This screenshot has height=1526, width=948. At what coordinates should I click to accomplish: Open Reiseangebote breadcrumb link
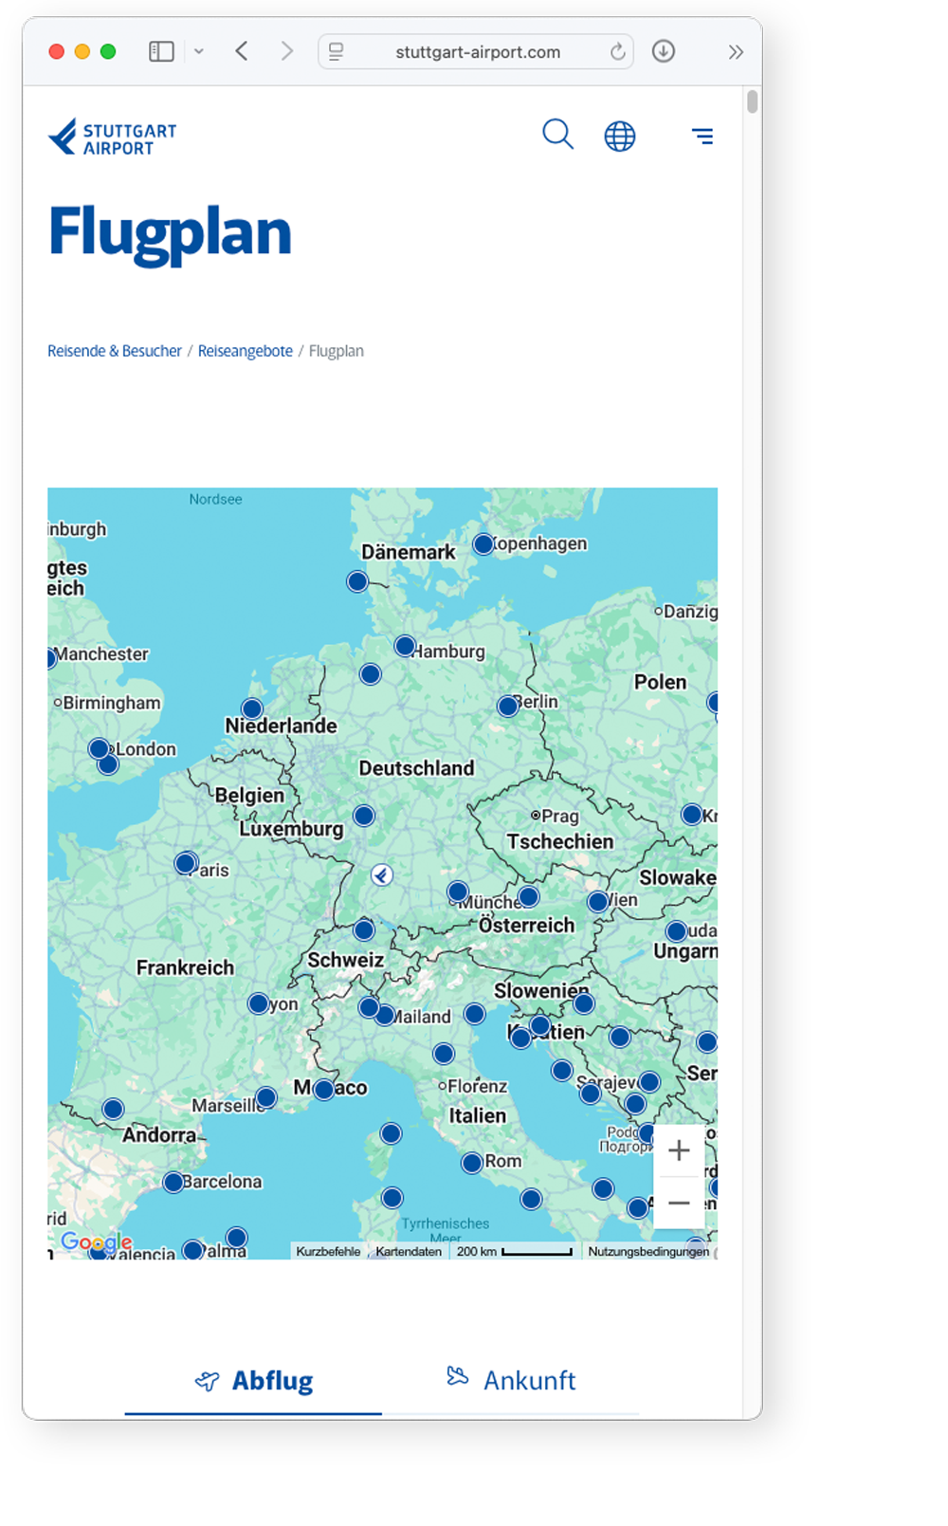(x=246, y=351)
